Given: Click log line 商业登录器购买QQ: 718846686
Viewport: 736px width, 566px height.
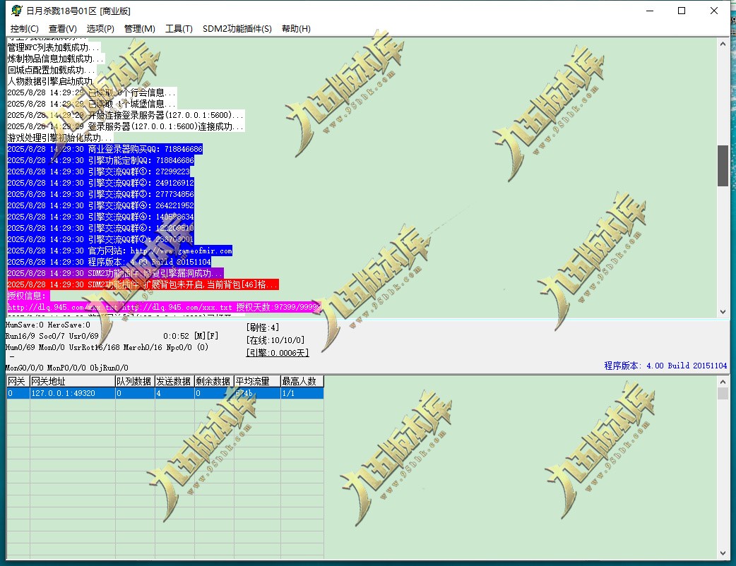Looking at the screenshot, I should tap(105, 149).
